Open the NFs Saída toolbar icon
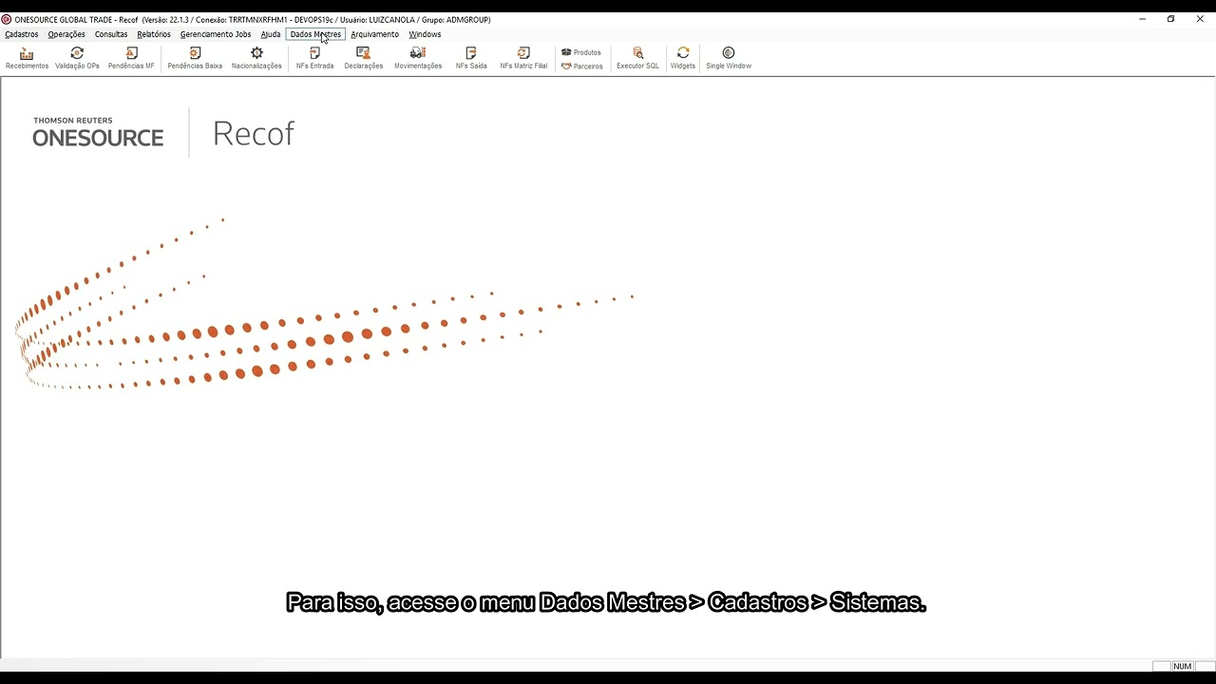This screenshot has height=684, width=1216. pyautogui.click(x=471, y=58)
